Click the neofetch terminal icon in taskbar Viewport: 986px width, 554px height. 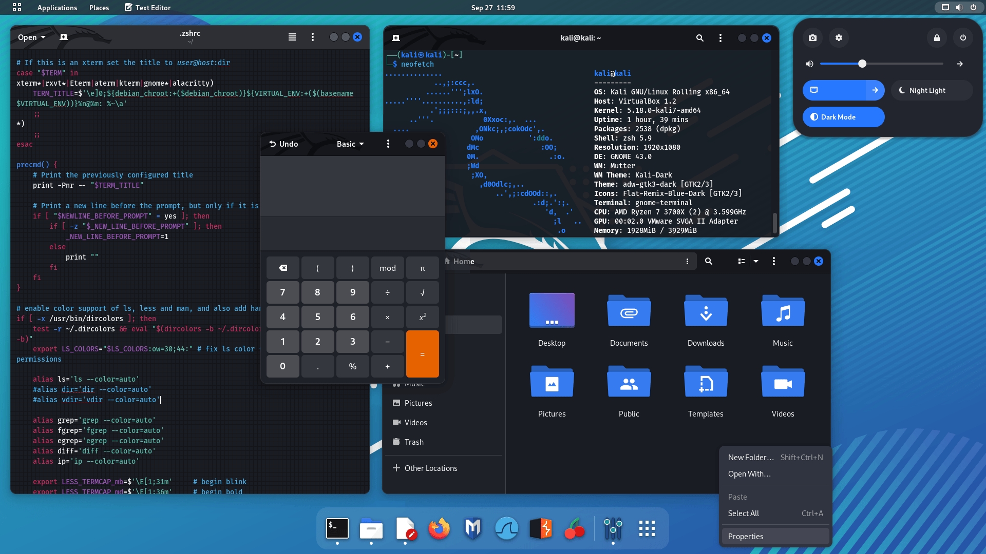[x=336, y=528]
